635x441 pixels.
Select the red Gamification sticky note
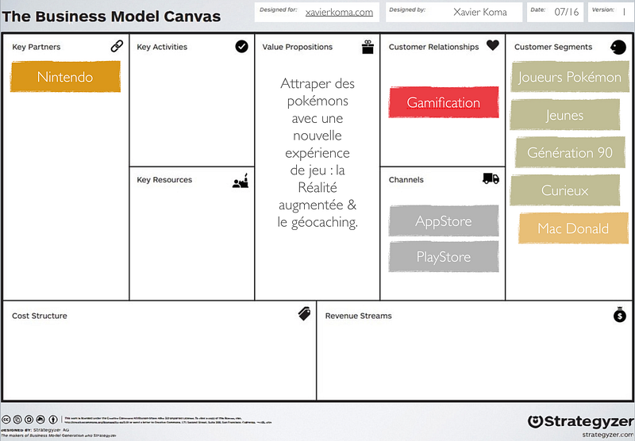(x=444, y=102)
